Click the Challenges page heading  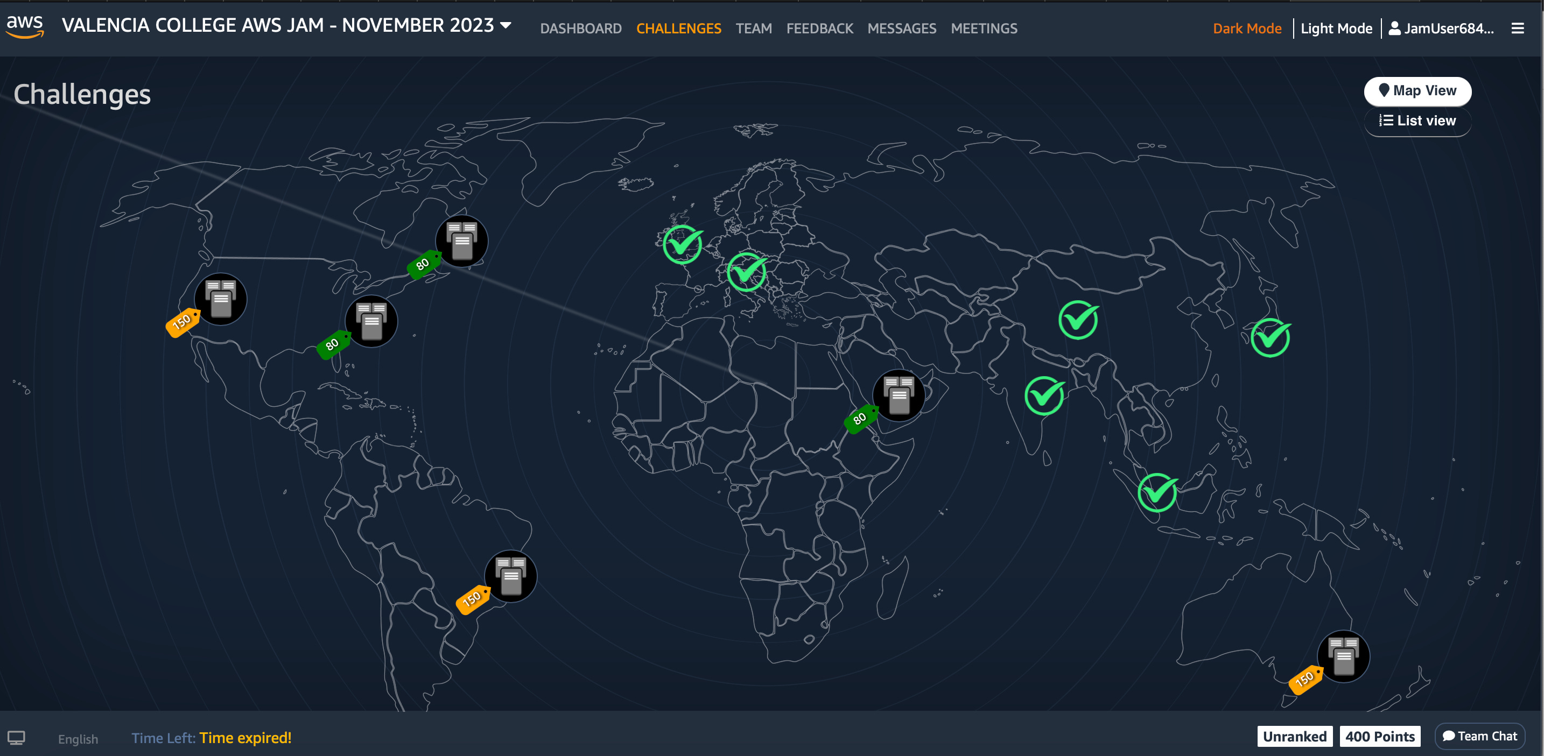[82, 95]
